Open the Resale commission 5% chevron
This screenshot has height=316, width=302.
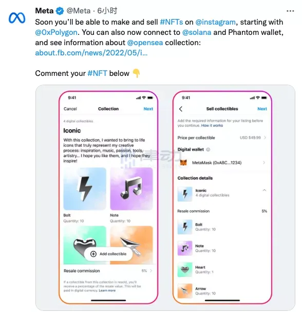pos(151,271)
